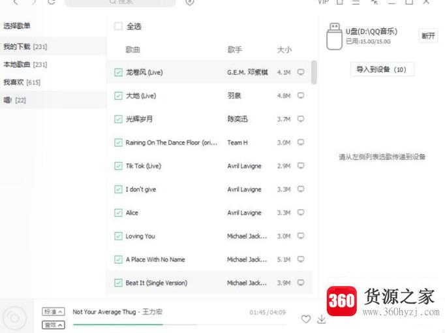Click the 歌手 column header

coord(234,50)
